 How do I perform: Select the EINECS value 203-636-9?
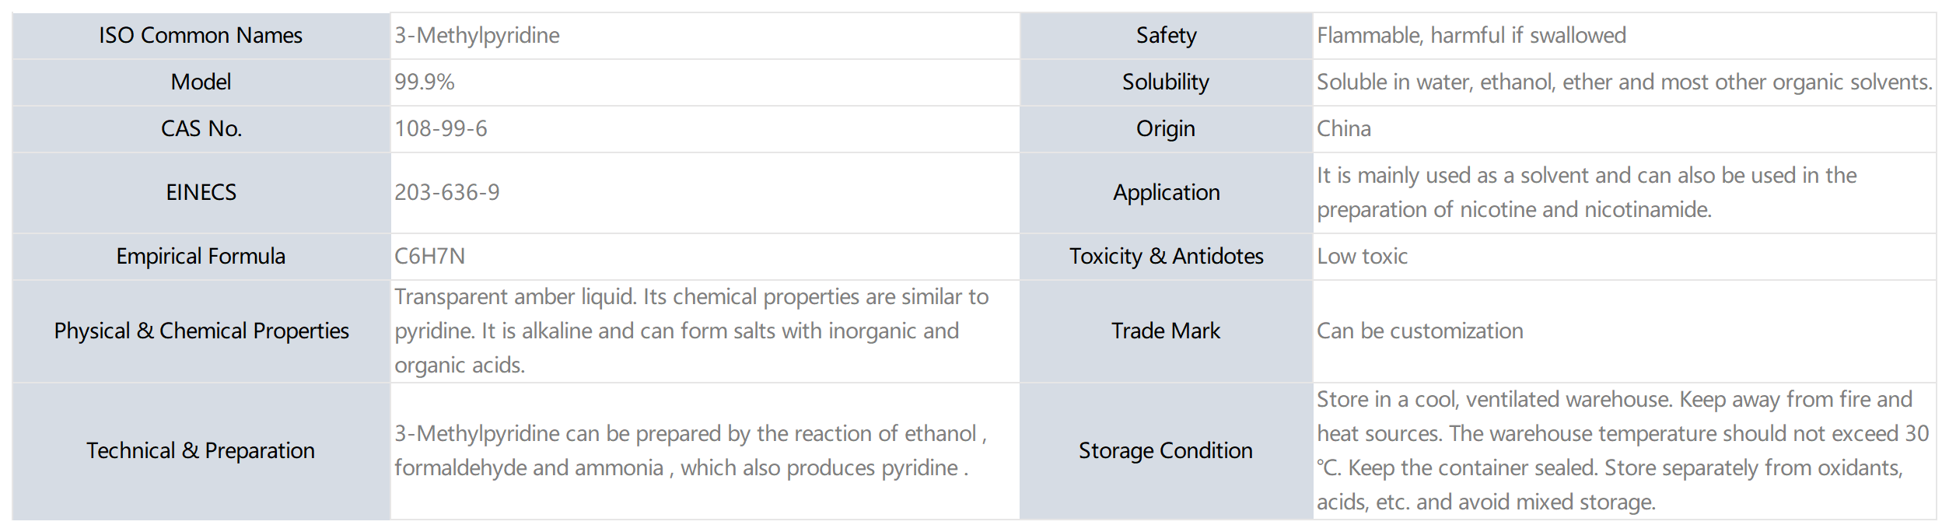click(447, 193)
